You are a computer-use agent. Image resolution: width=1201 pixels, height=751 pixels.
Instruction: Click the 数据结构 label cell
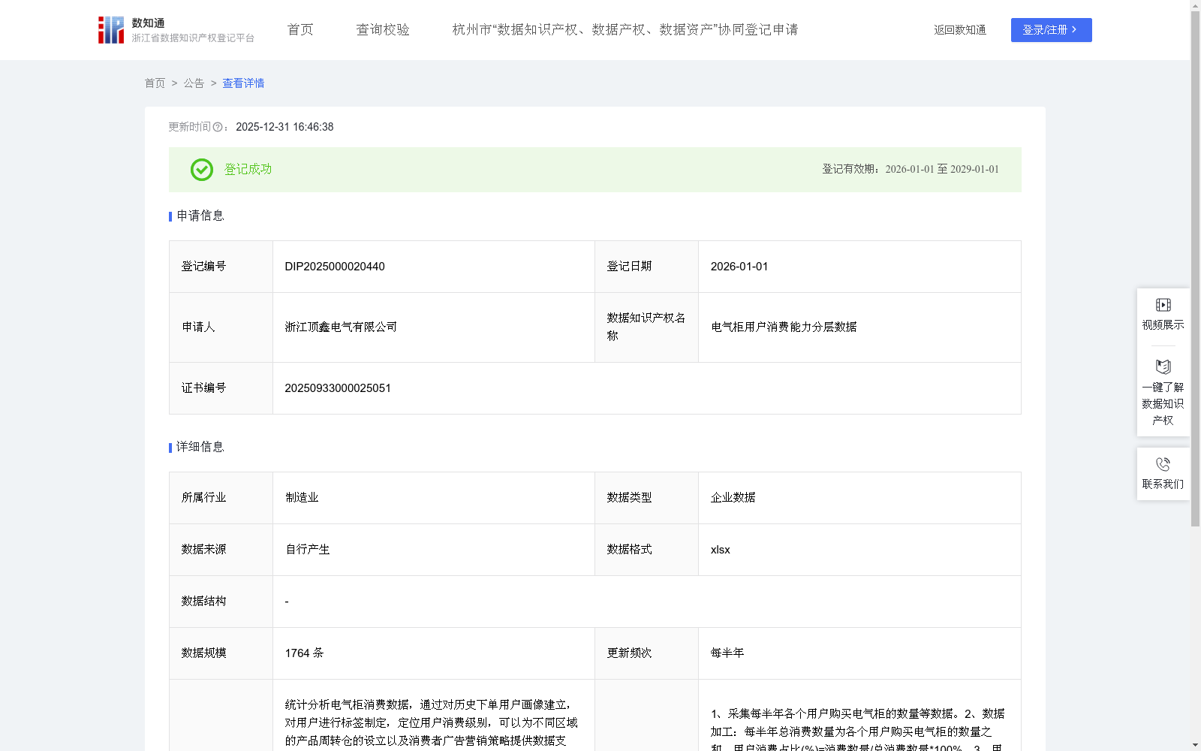(x=221, y=602)
